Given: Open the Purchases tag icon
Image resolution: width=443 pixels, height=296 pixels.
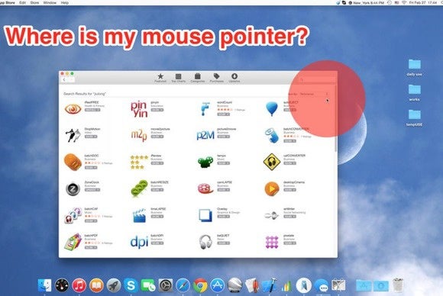Looking at the screenshot, I should [216, 78].
